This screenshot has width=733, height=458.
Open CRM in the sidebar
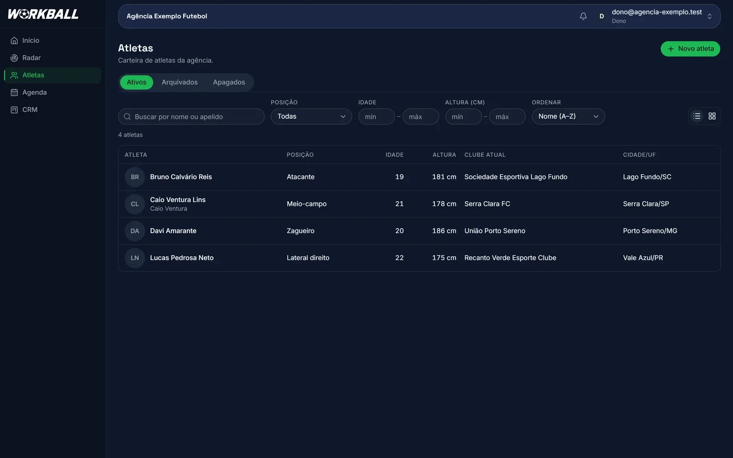pos(52,110)
